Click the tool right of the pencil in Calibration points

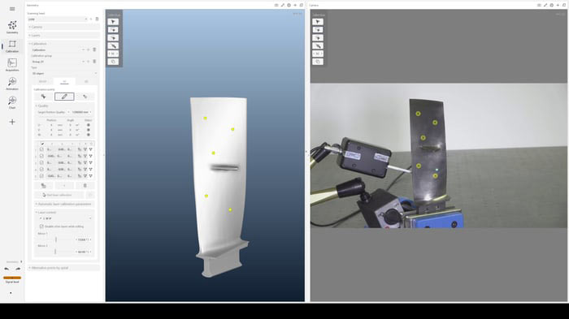click(85, 97)
